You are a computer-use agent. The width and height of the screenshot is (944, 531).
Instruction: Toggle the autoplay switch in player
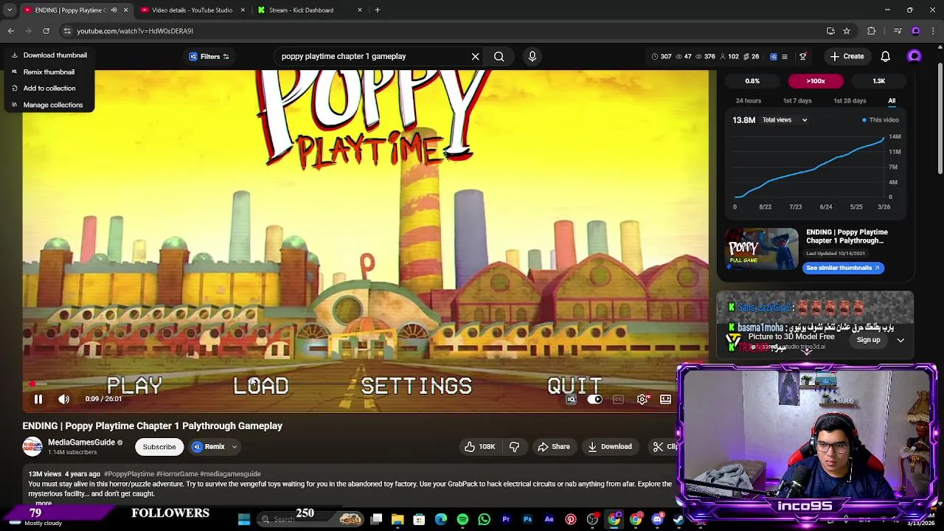click(595, 399)
